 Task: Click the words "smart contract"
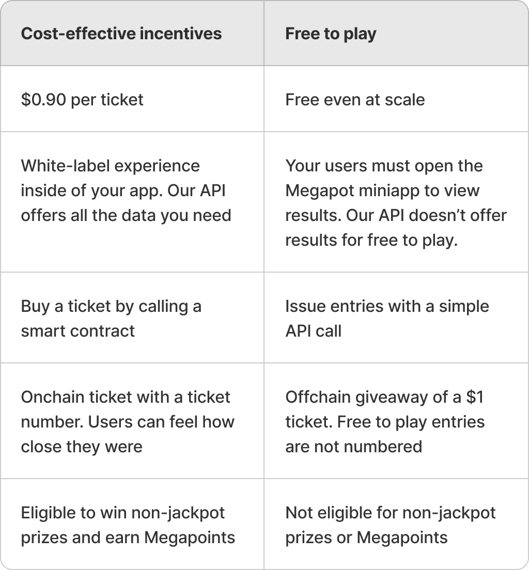(x=77, y=330)
